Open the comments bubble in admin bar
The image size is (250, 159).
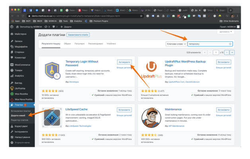tap(55, 27)
